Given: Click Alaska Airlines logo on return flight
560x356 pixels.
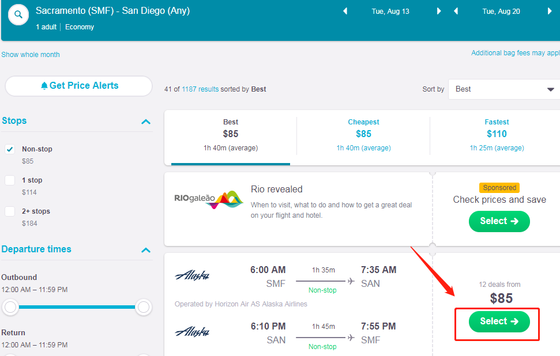Looking at the screenshot, I should point(192,331).
